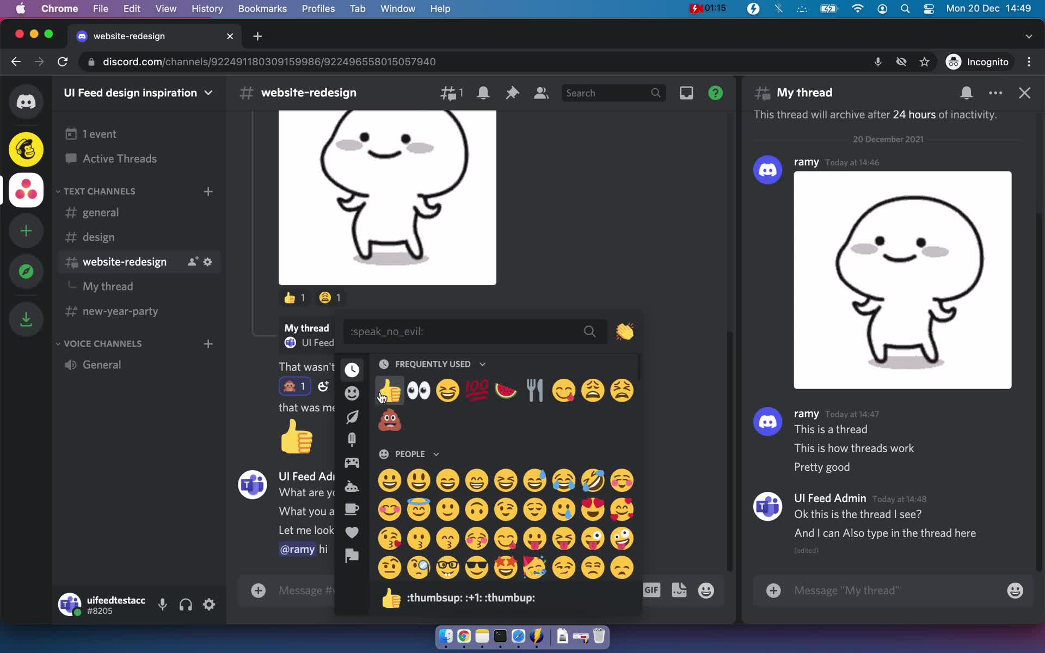Select the Symbols heart emoji category
This screenshot has height=653, width=1045.
(x=352, y=532)
